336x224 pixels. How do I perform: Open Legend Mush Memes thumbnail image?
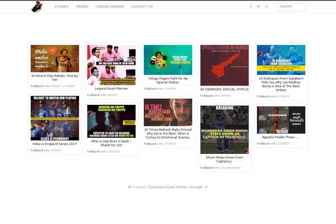point(111,65)
